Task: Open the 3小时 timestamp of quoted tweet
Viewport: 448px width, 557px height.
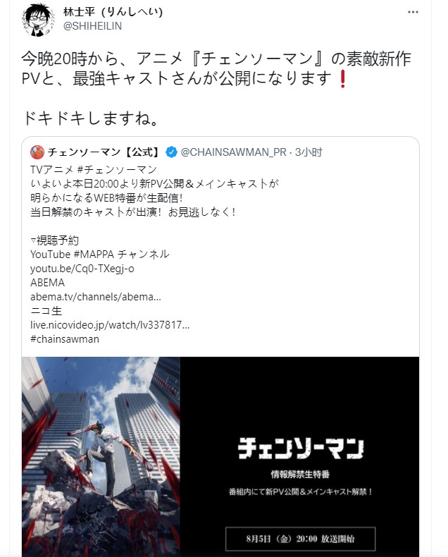Action: pos(309,152)
